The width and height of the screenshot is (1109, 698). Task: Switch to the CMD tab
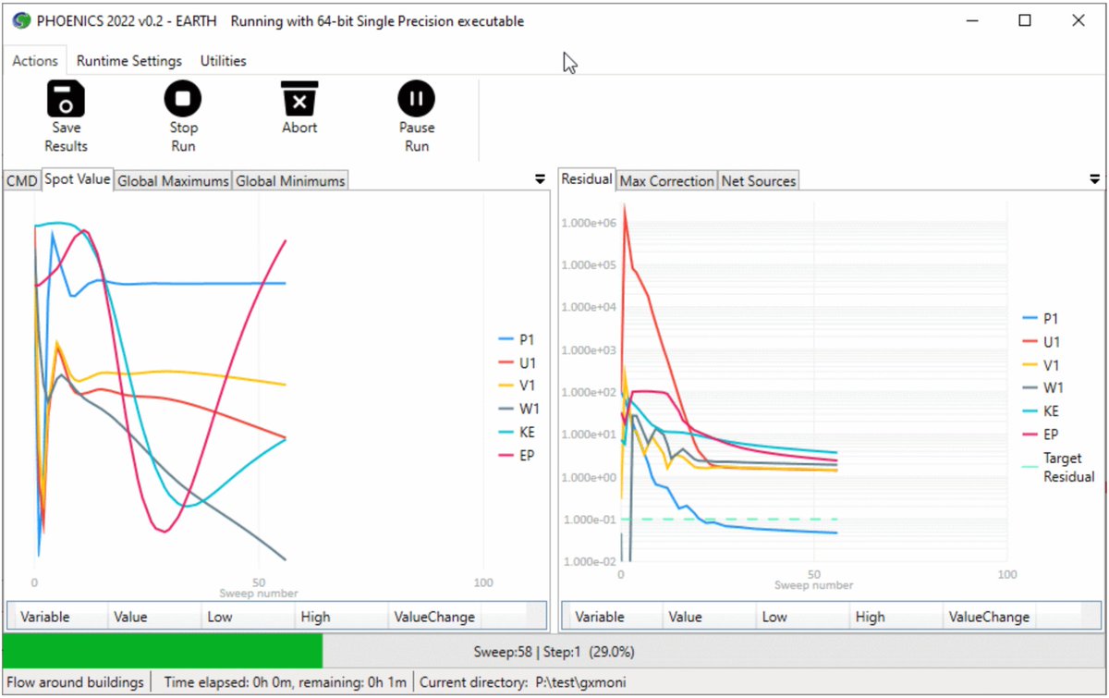(x=20, y=180)
